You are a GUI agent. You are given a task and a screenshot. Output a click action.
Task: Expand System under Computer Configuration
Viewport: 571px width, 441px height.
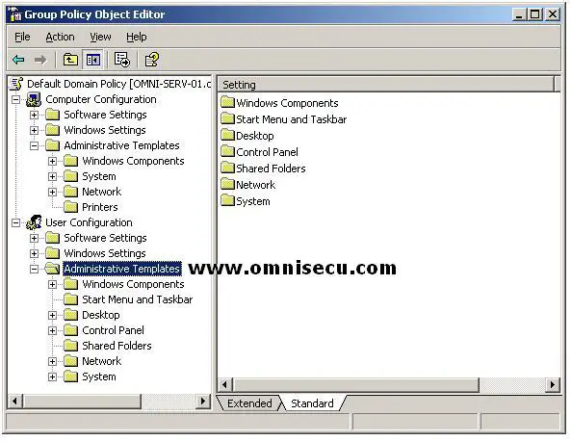(x=52, y=176)
